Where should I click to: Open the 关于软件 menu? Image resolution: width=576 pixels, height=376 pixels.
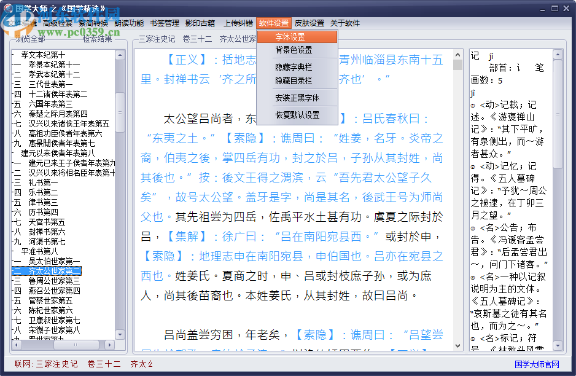click(345, 23)
